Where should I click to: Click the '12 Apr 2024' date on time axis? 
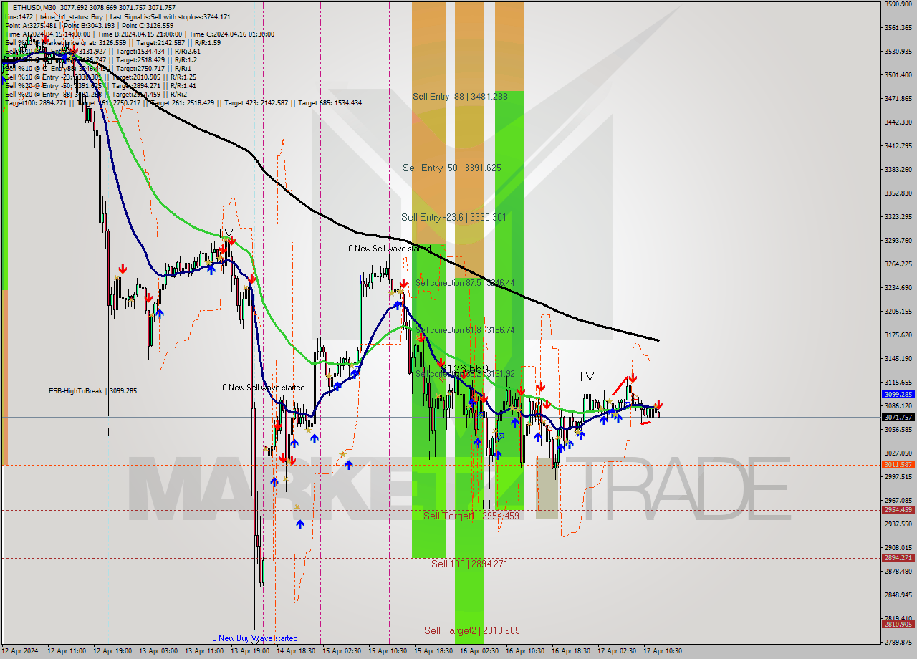20,651
